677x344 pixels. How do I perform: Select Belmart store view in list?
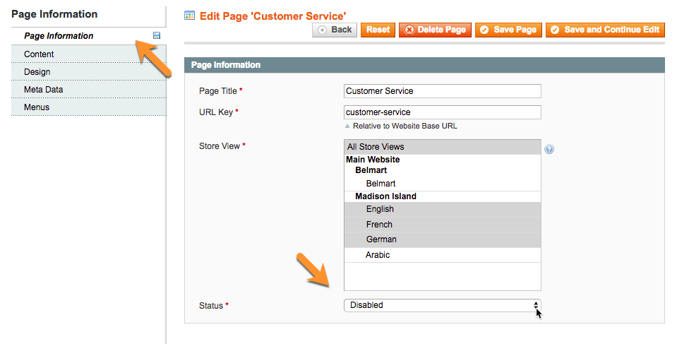(x=381, y=184)
